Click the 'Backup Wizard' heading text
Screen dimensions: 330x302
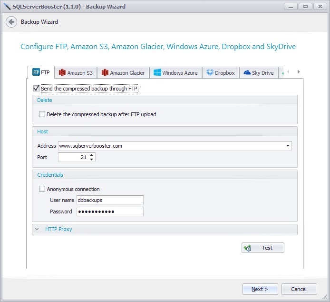point(39,22)
